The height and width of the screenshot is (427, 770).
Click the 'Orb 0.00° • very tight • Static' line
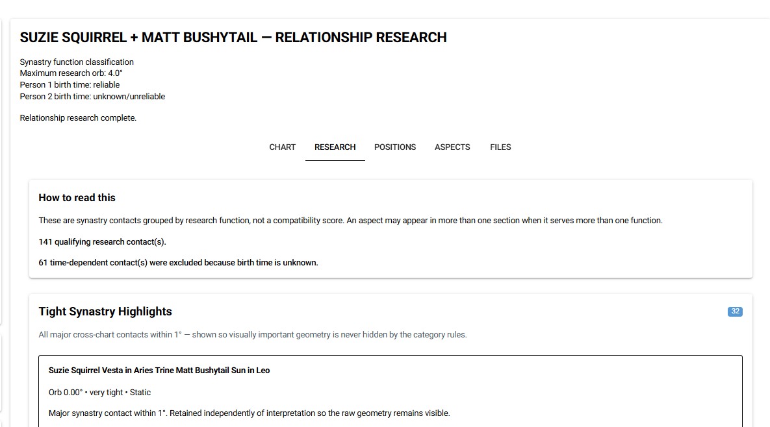pyautogui.click(x=99, y=392)
